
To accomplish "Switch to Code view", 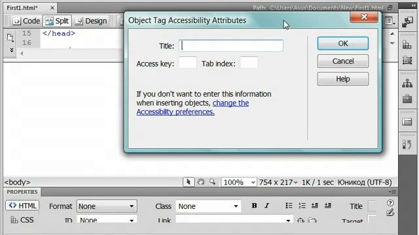I will 27,21.
